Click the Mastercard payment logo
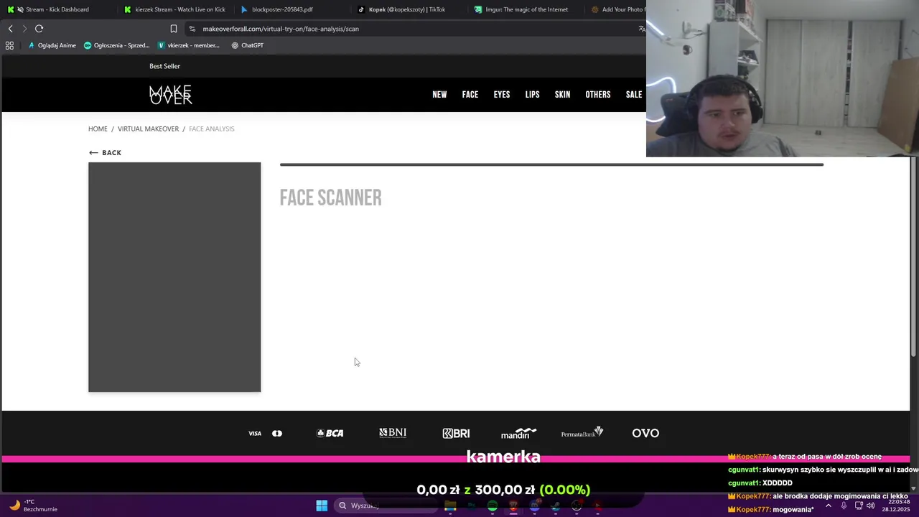 pyautogui.click(x=277, y=433)
